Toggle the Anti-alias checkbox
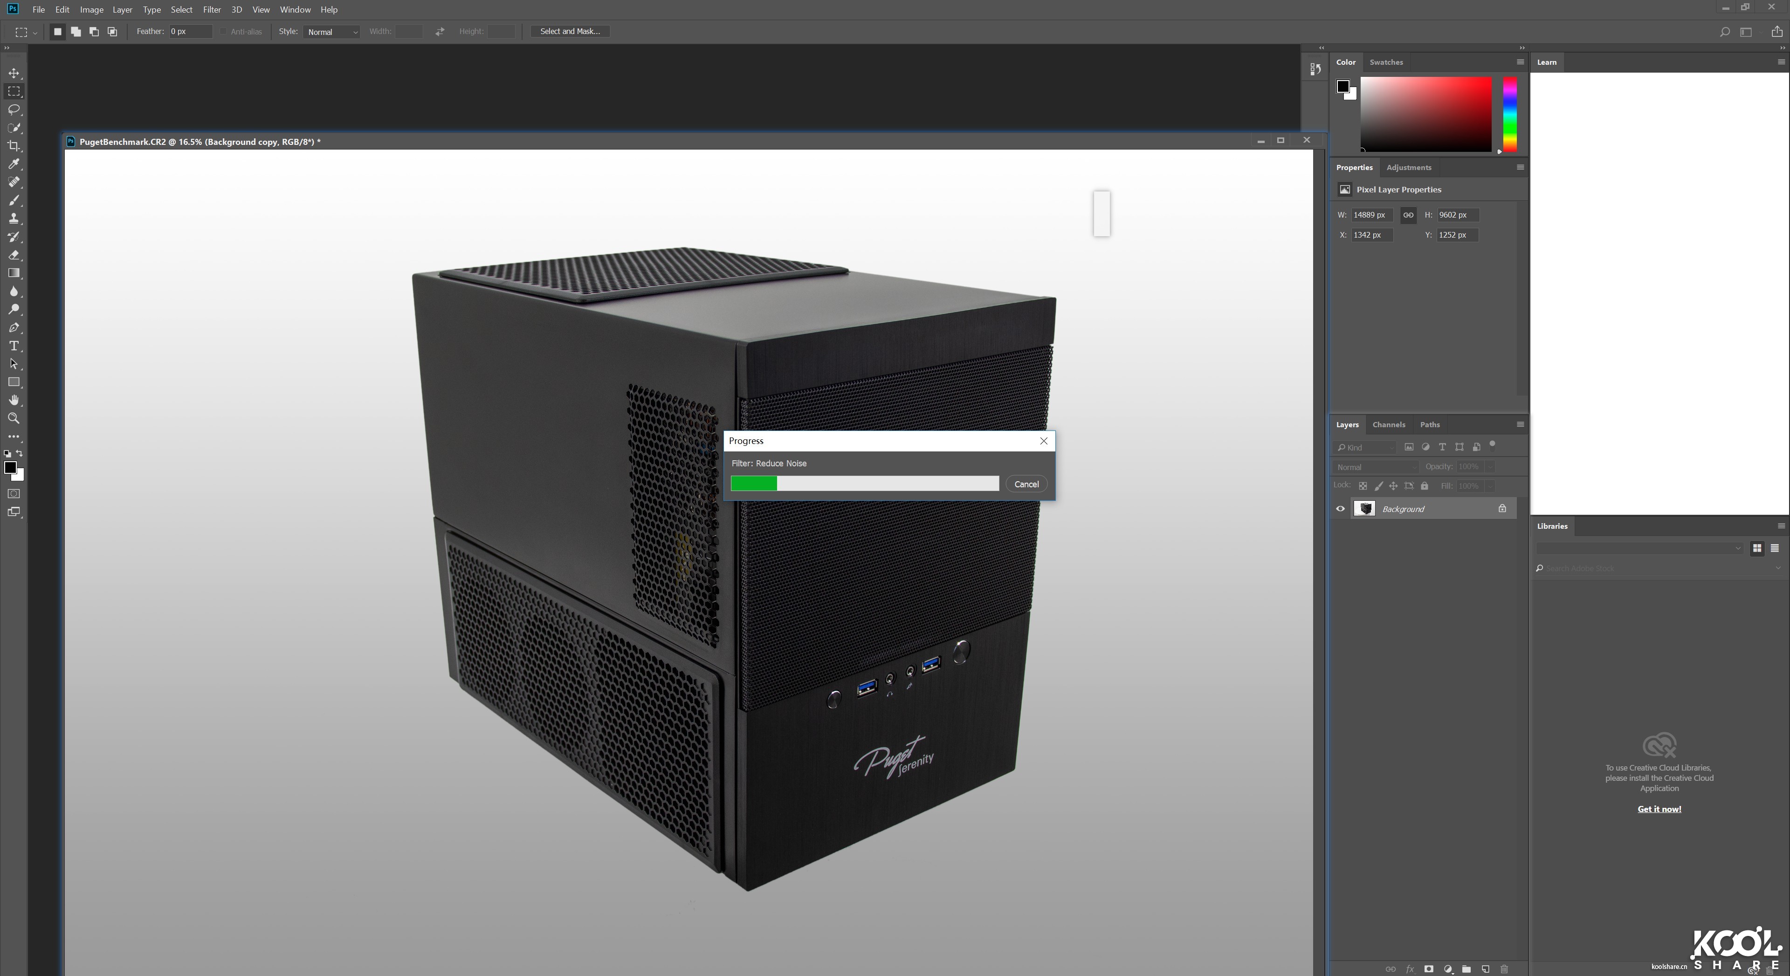The height and width of the screenshot is (976, 1790). 224,31
